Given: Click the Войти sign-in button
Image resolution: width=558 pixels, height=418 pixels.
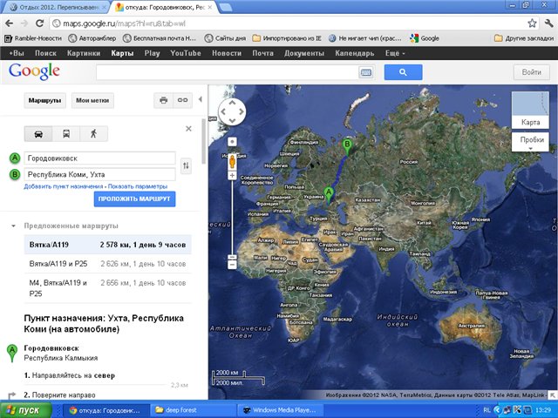Looking at the screenshot, I should [x=531, y=72].
